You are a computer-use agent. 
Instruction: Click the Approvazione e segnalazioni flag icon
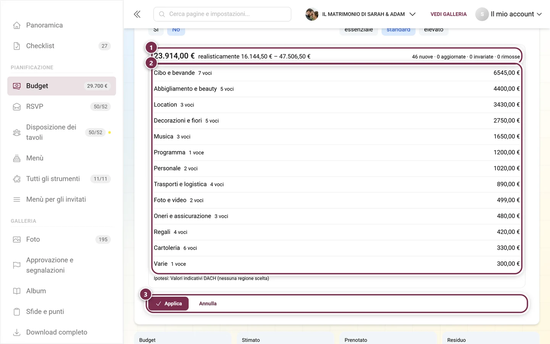click(x=17, y=265)
